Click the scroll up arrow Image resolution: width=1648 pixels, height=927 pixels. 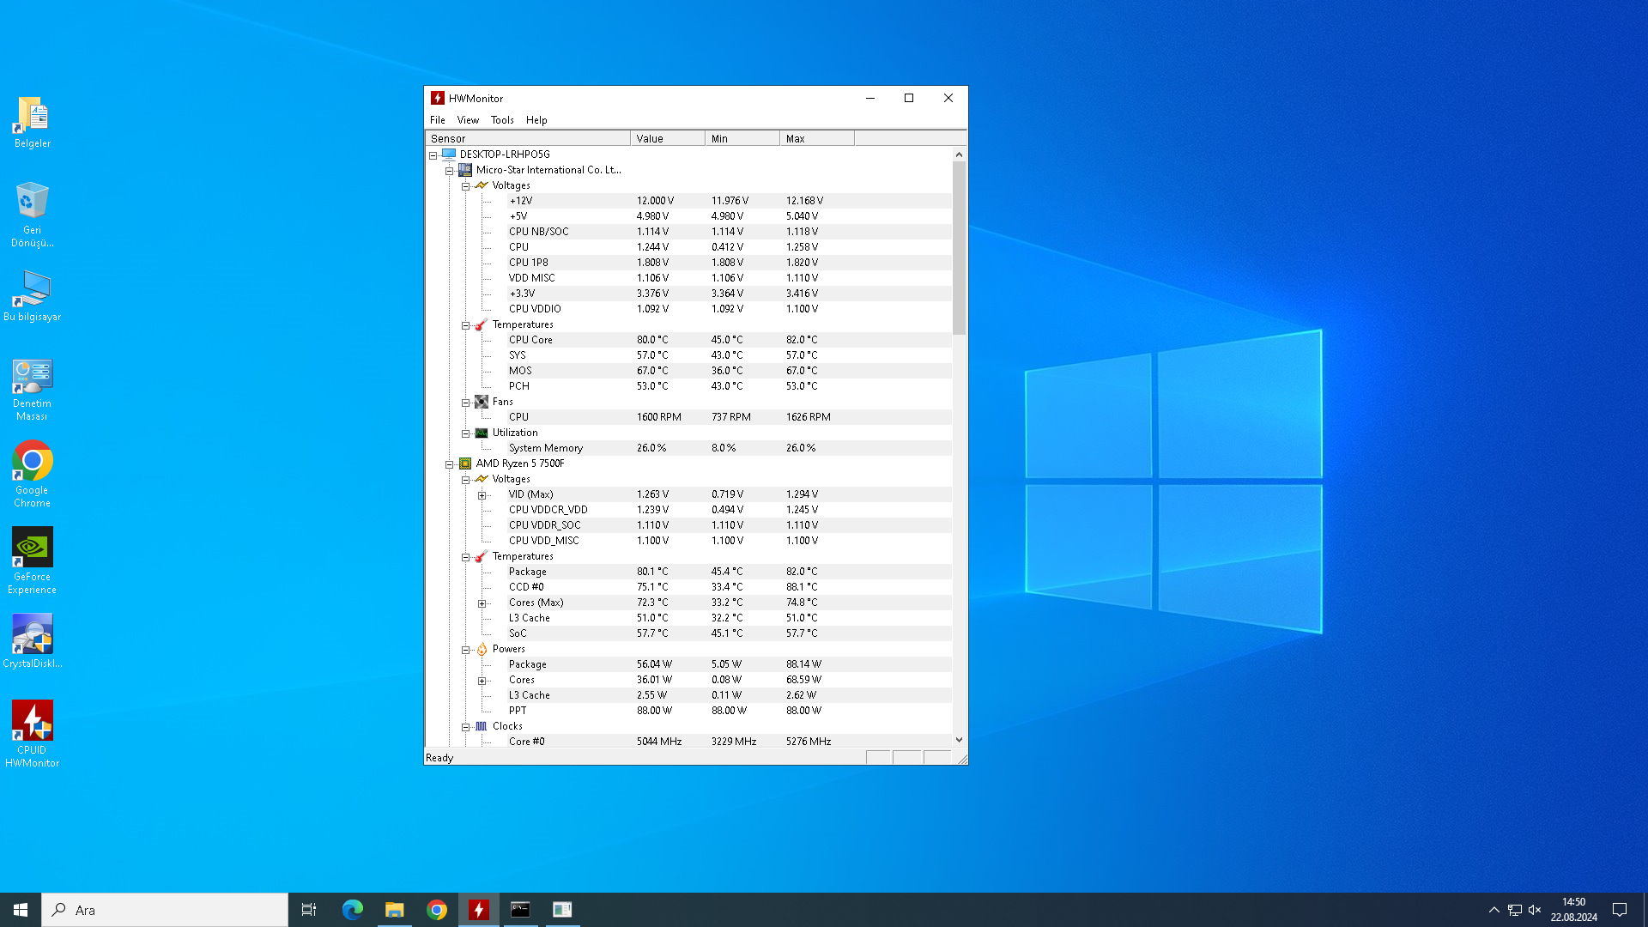point(959,154)
